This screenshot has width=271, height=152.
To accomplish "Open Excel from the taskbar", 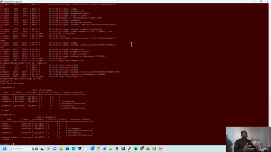I will tap(135, 149).
